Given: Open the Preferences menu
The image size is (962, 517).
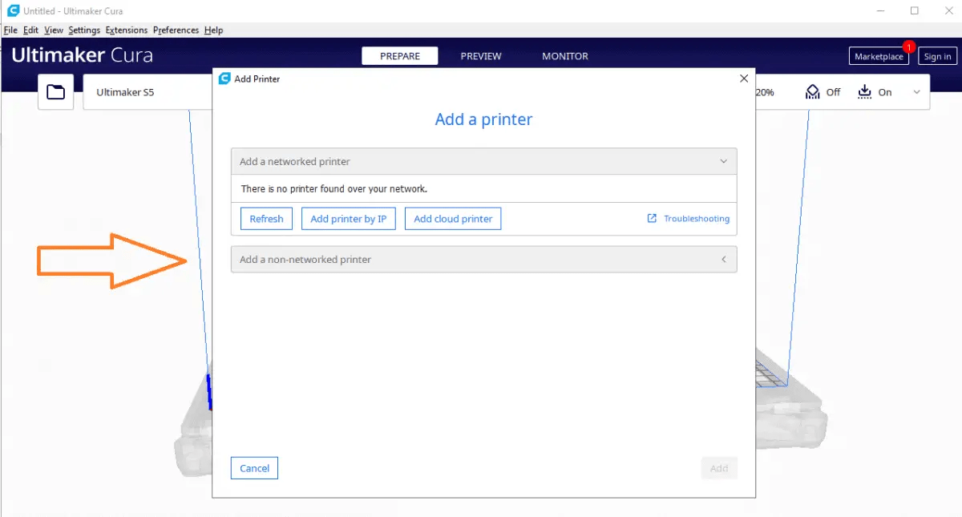Looking at the screenshot, I should tap(176, 30).
